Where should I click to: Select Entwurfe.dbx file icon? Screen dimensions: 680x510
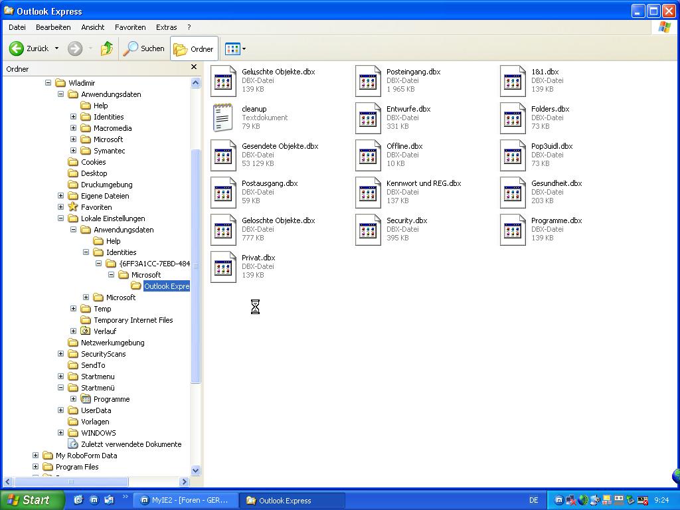[368, 118]
